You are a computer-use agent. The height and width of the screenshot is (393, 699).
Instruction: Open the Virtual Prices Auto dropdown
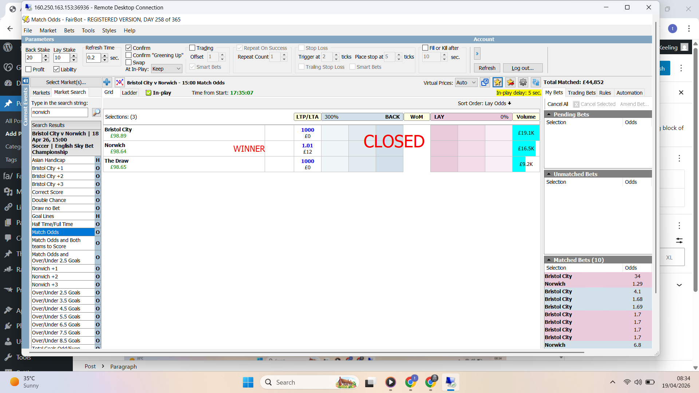coord(466,83)
